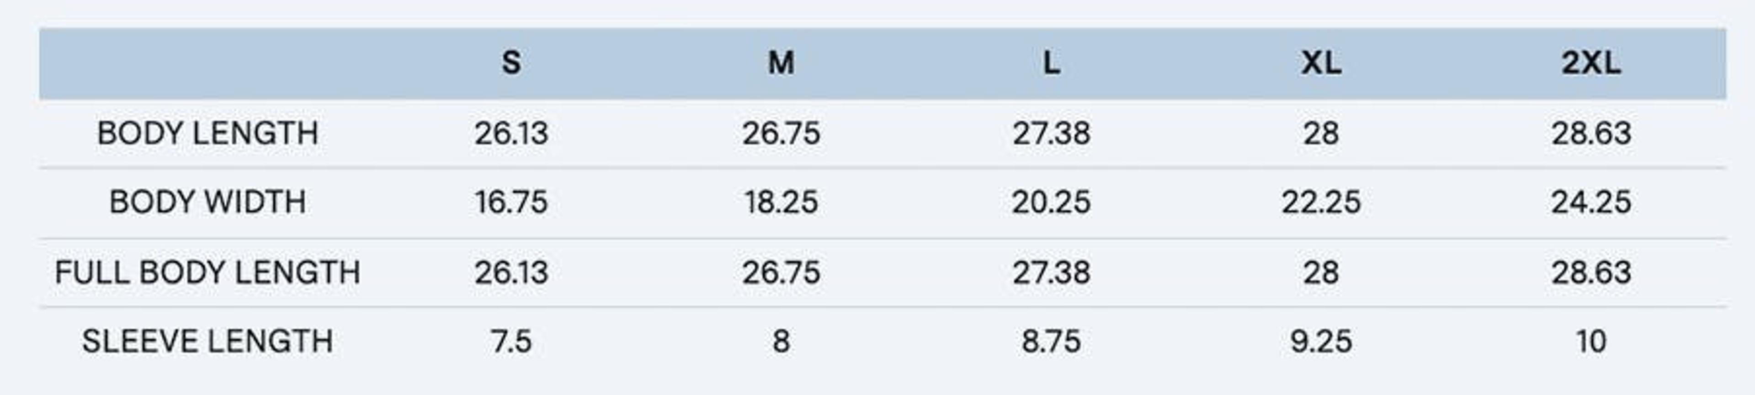Click the BODY LENGTH row label
This screenshot has width=1755, height=395.
pos(208,133)
